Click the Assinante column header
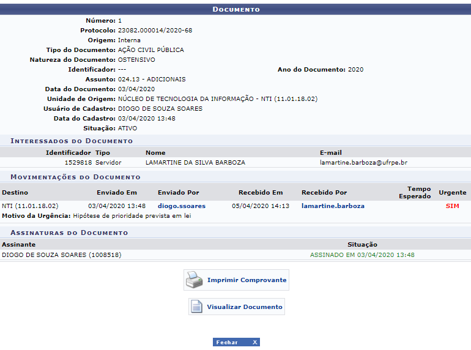471x350 pixels. [x=18, y=245]
